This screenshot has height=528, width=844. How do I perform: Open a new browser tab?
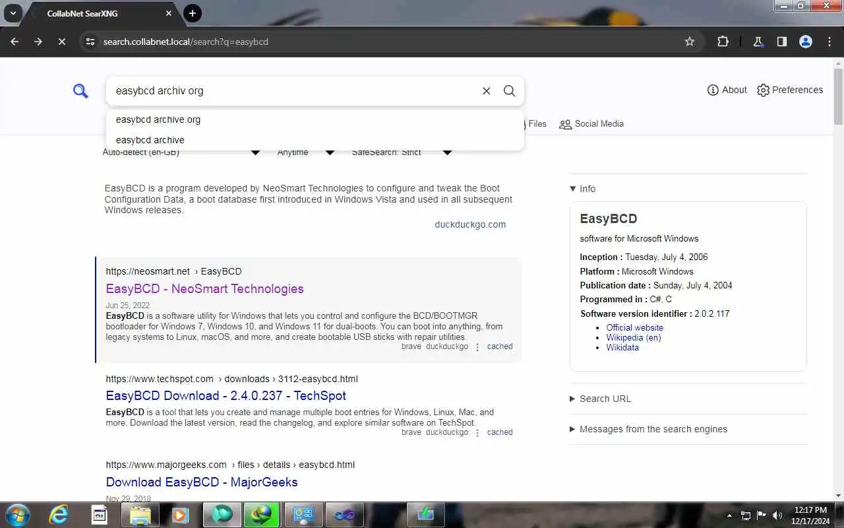click(192, 13)
